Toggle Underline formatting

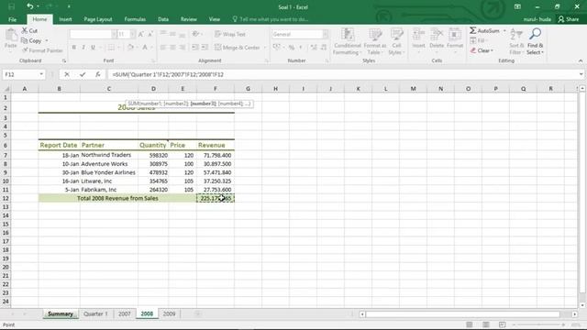coord(93,48)
